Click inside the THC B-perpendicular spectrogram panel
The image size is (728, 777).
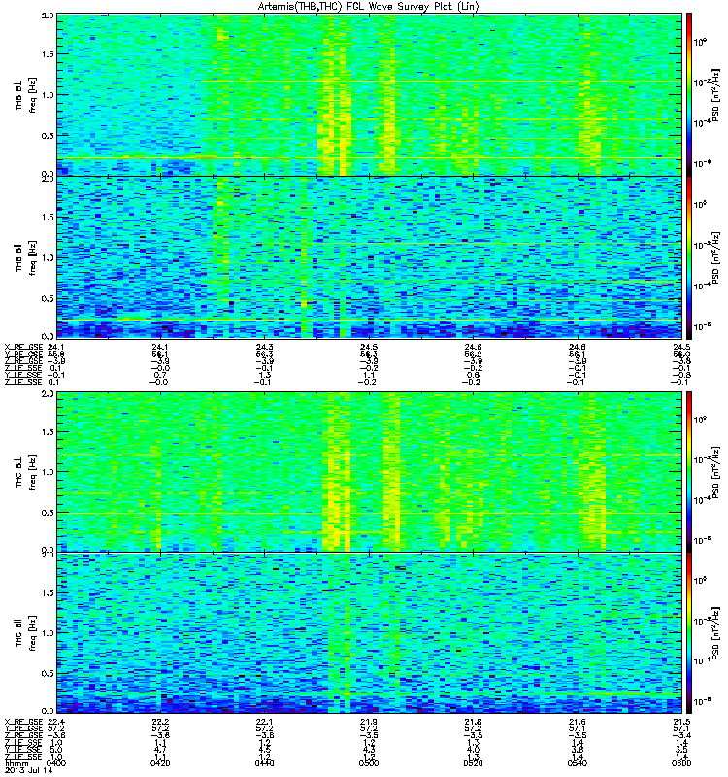pyautogui.click(x=369, y=472)
